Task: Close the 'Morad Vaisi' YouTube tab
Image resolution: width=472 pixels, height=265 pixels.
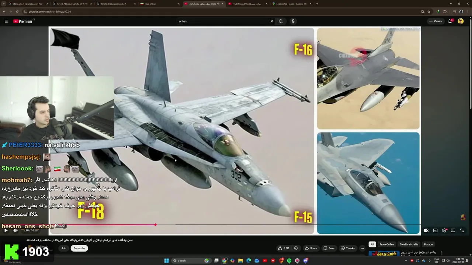Action: coord(266,4)
